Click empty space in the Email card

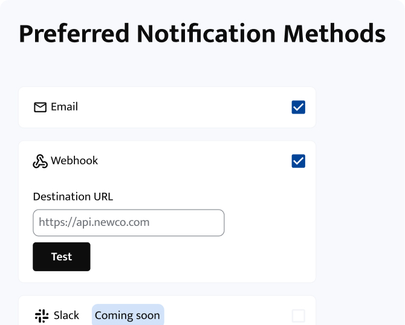(181, 108)
